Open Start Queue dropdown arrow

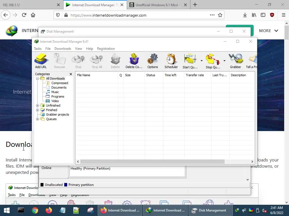(202, 61)
